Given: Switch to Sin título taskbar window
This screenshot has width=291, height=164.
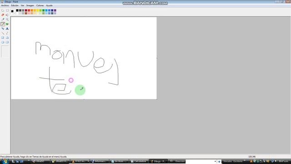Looking at the screenshot, I should coord(119,161).
